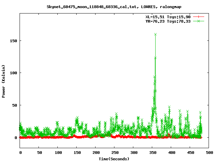This screenshot has height=162, width=216.
Task: Click the x-axis tick label 450
Action: [191, 153]
